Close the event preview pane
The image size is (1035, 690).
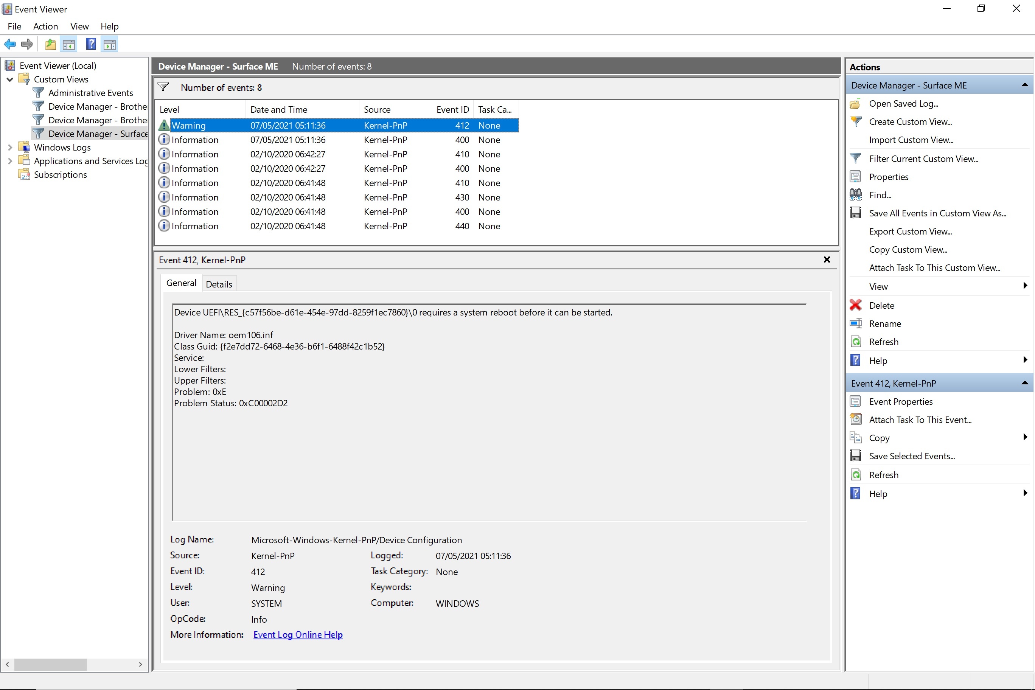tap(827, 260)
